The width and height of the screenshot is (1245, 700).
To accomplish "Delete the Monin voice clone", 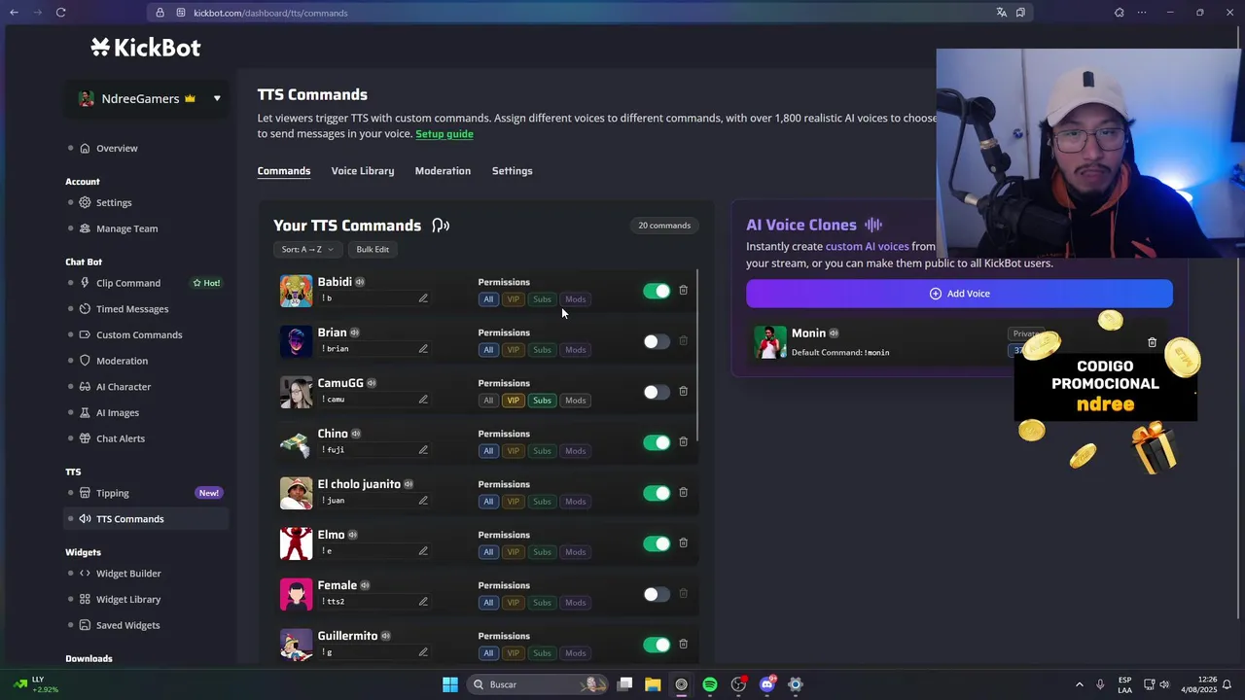I will (1152, 342).
